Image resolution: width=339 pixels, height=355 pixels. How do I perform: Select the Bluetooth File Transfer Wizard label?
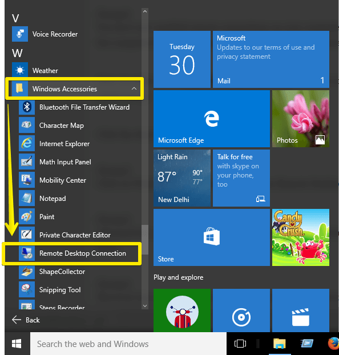point(84,107)
